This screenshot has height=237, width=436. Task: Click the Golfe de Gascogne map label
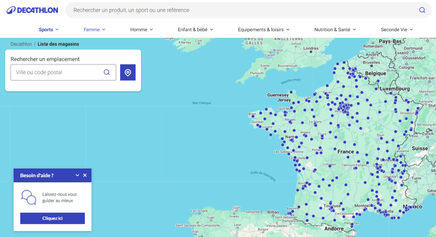(x=263, y=176)
